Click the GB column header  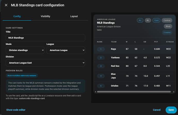point(145,42)
